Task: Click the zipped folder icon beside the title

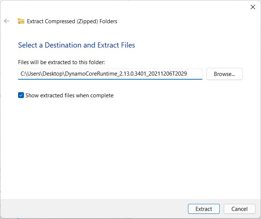Action: point(21,21)
